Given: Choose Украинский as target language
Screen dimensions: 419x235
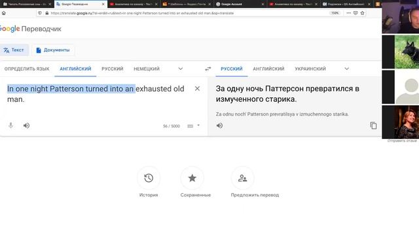Looking at the screenshot, I should (x=310, y=69).
